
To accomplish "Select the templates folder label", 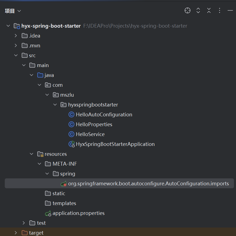I will click(x=64, y=203).
